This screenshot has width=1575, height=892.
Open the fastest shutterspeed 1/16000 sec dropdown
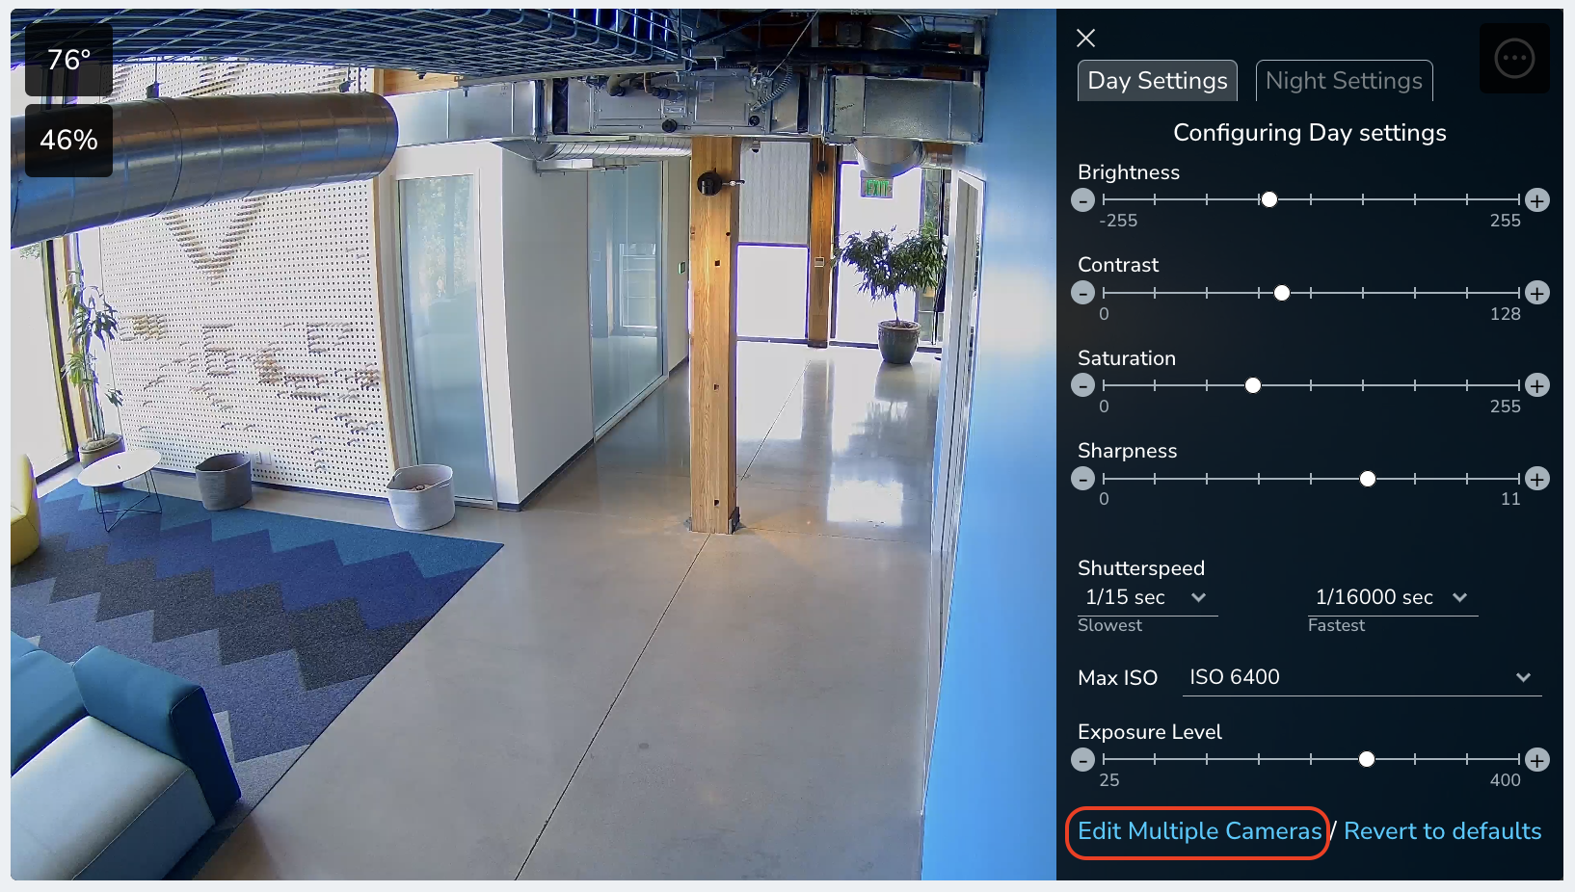click(1392, 598)
